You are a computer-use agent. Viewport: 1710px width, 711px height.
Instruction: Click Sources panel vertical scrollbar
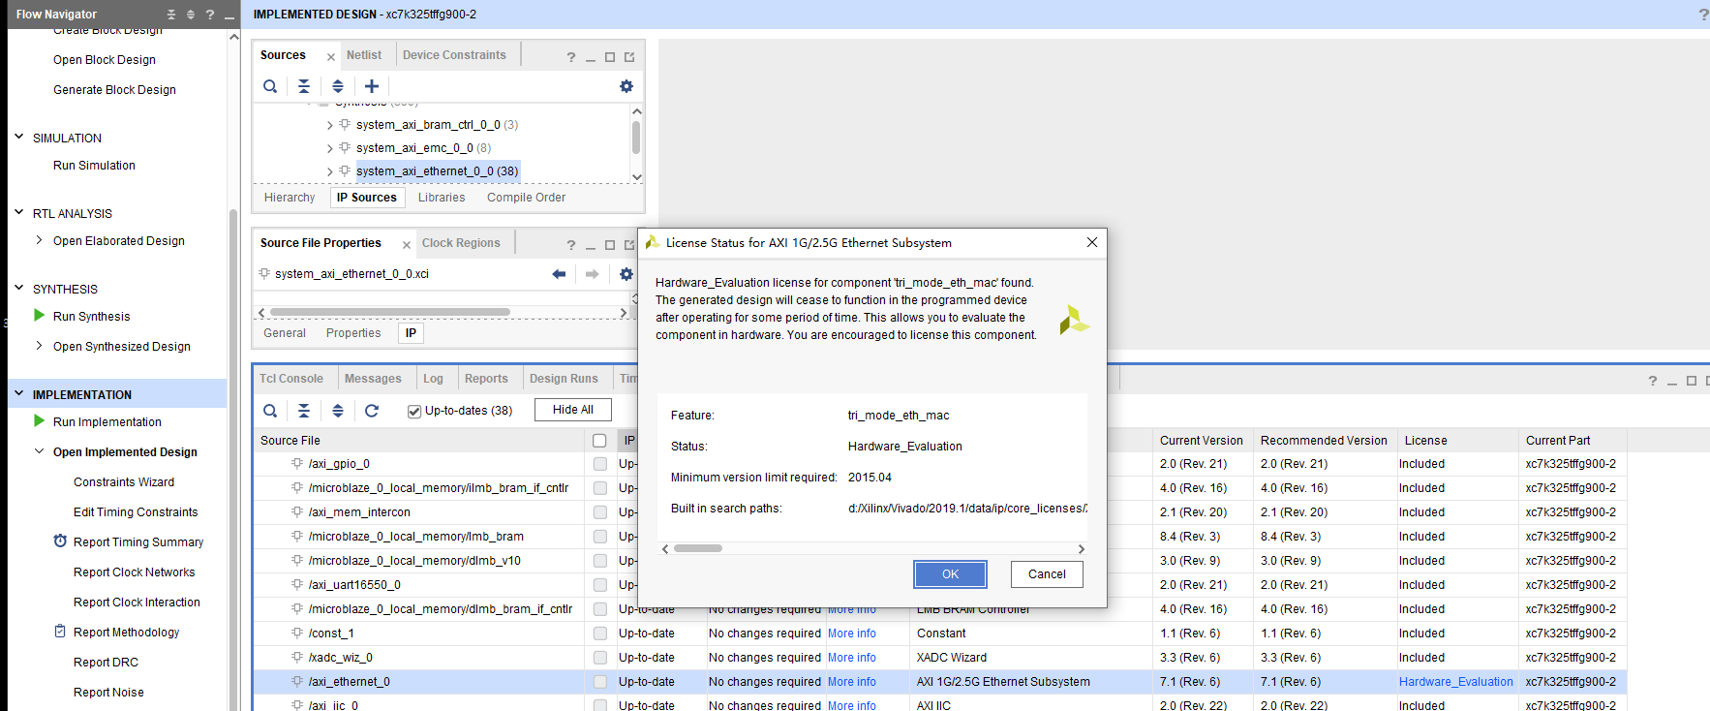click(x=636, y=137)
